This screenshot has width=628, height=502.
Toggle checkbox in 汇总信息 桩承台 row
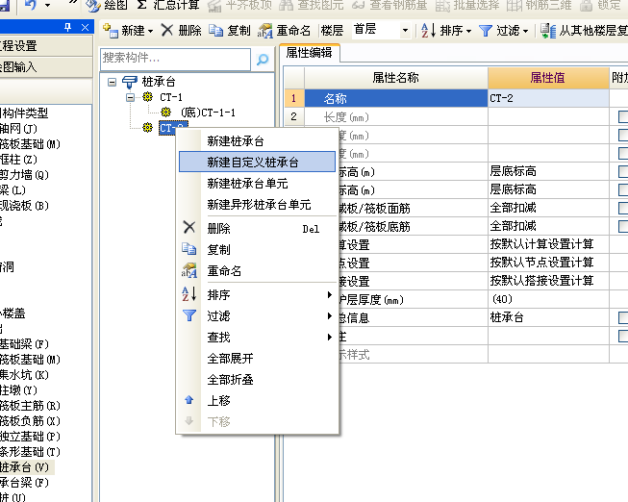tap(623, 317)
